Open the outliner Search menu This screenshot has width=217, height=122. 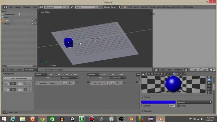point(19,70)
